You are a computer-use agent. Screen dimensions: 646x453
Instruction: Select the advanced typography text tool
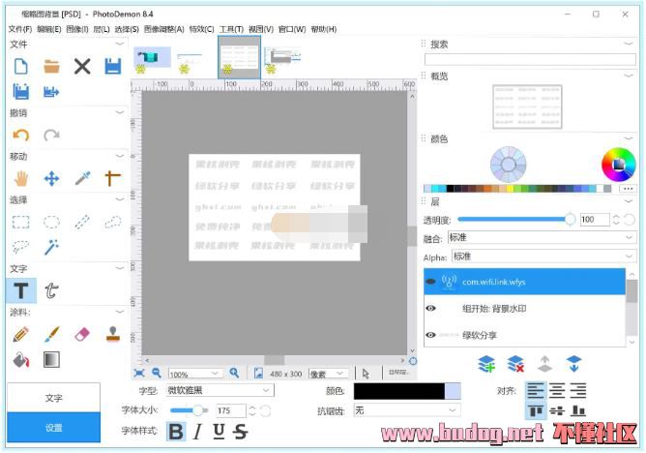click(x=51, y=290)
